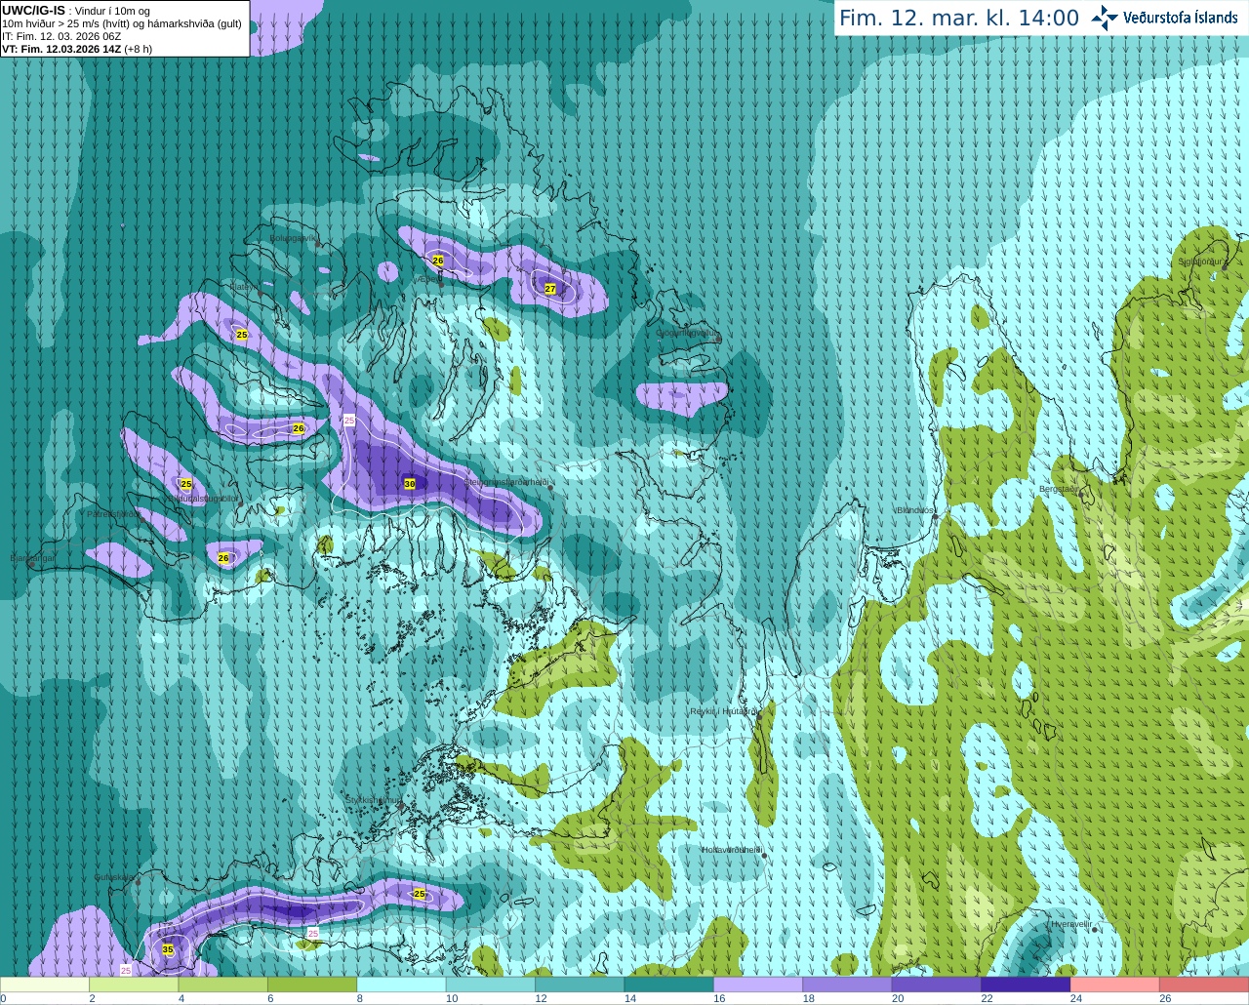Viewport: 1249px width, 1005px height.
Task: Click the 'VT: Fim. 12.03.2026 14Z' valid time line
Action: [60, 49]
